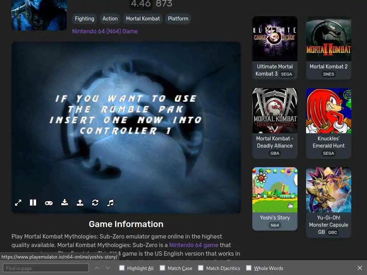Image resolution: width=367 pixels, height=275 pixels.
Task: Enable the Match Diacritics checkbox
Action: [201, 268]
